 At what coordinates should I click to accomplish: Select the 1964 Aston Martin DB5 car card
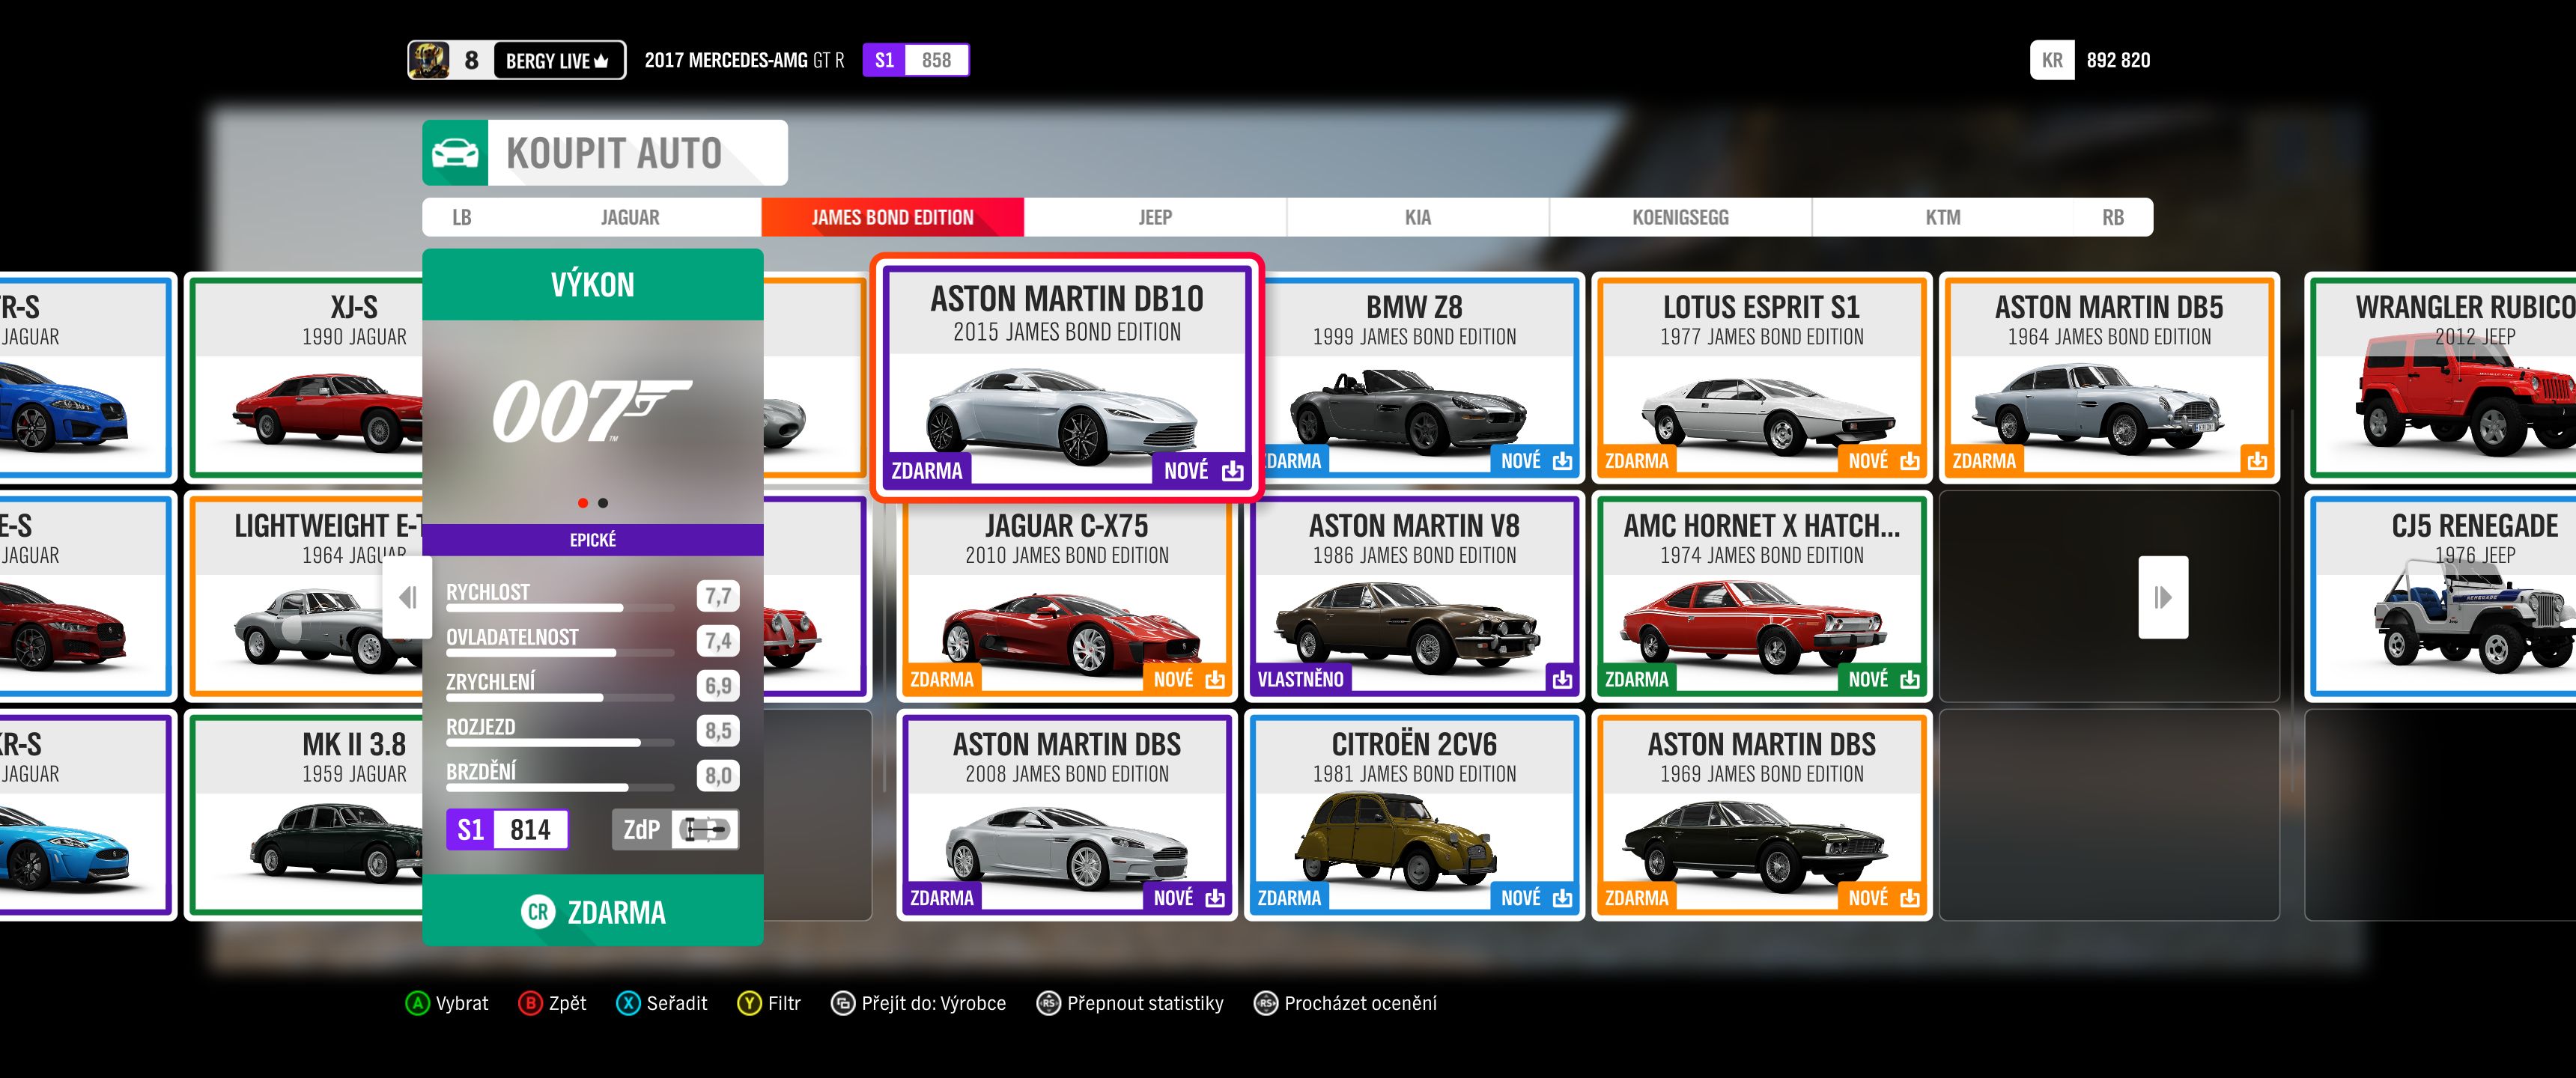pyautogui.click(x=2110, y=377)
